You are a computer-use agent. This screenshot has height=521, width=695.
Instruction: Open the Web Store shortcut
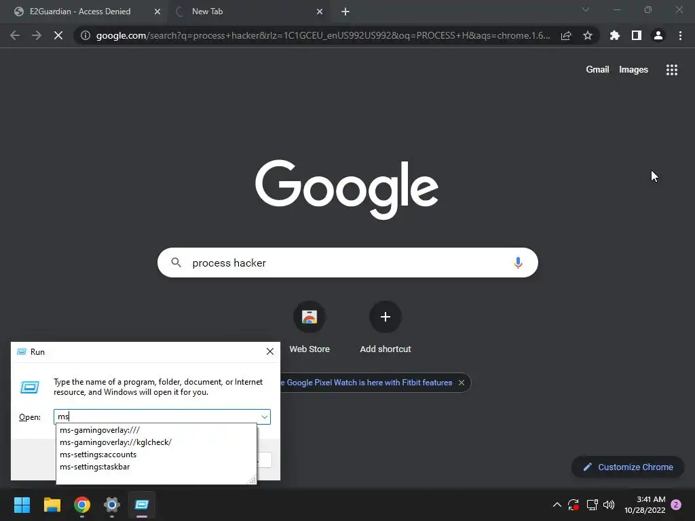[309, 327]
